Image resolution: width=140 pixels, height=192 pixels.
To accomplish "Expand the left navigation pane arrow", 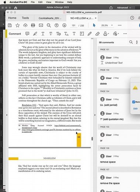I will [7, 115].
